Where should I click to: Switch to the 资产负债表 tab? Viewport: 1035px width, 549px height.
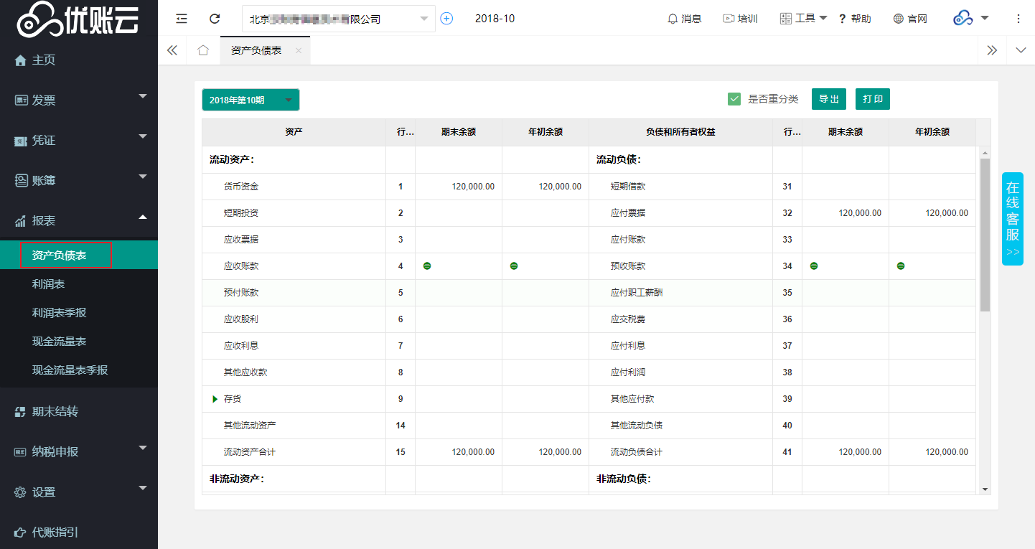pos(256,50)
